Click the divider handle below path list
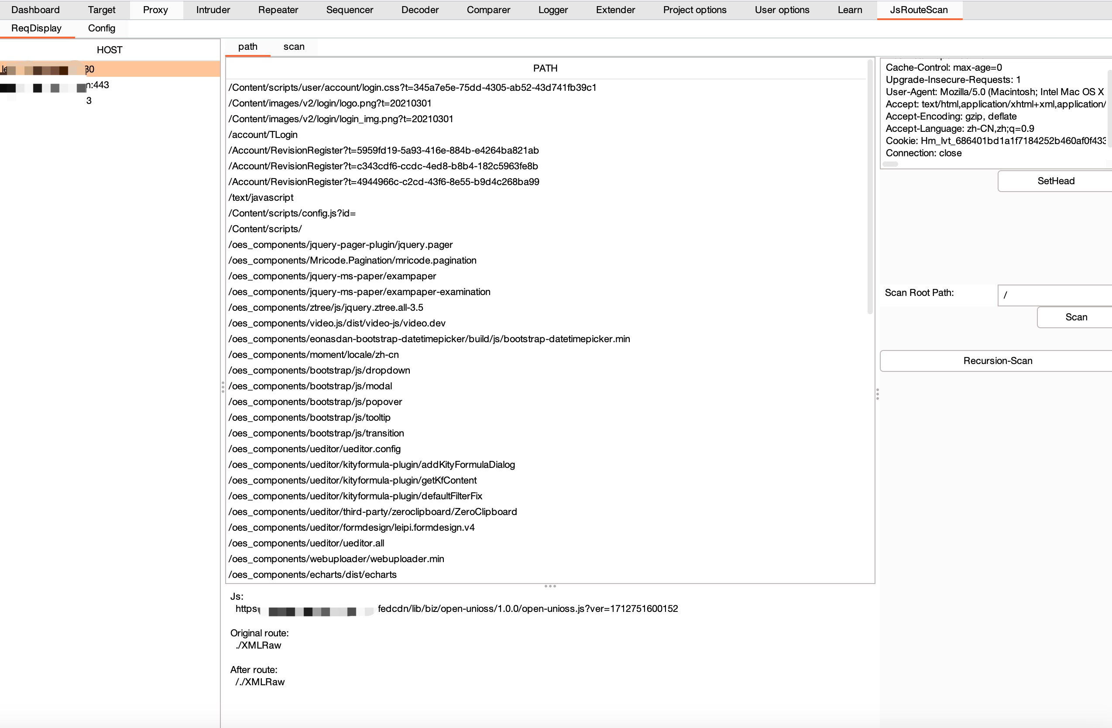This screenshot has width=1112, height=728. coord(550,586)
